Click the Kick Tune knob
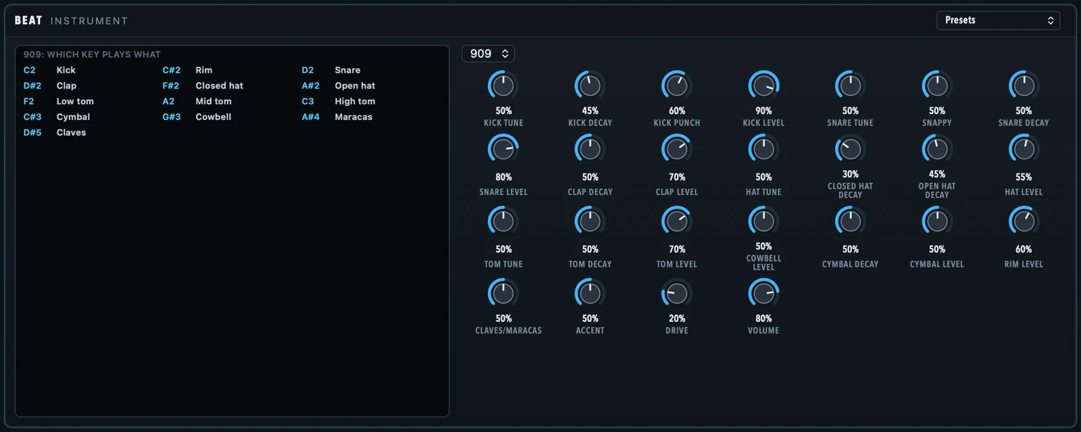Image resolution: width=1081 pixels, height=432 pixels. click(x=503, y=86)
